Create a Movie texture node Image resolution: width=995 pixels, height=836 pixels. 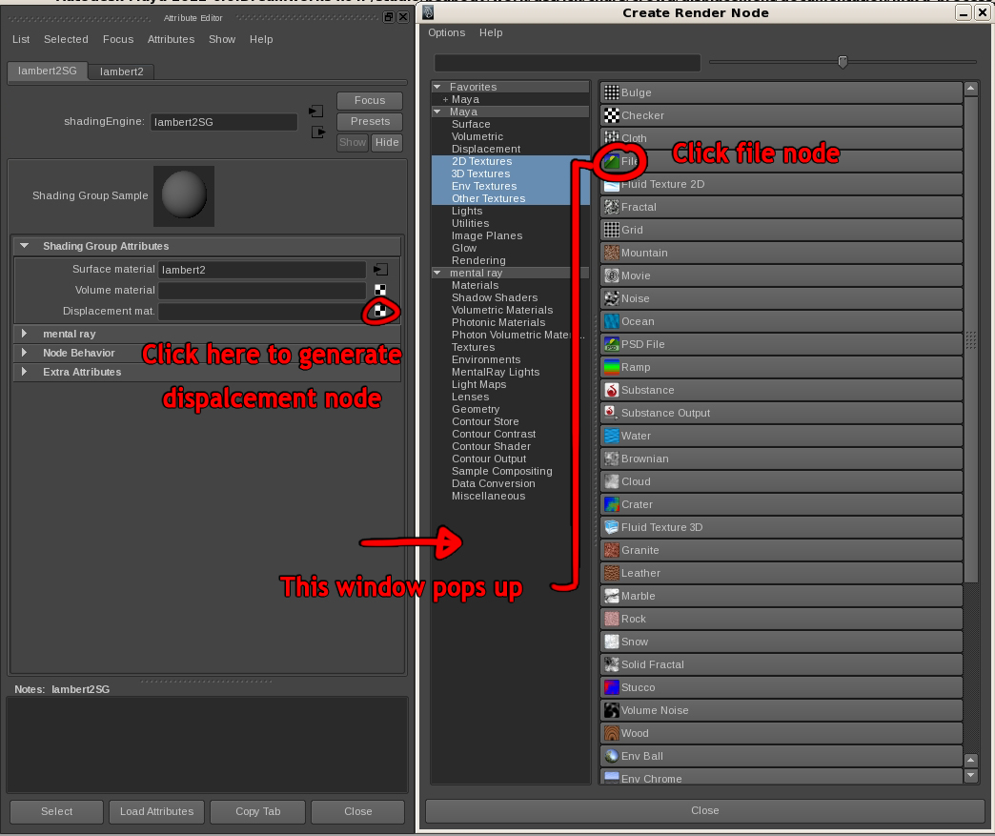coord(782,275)
